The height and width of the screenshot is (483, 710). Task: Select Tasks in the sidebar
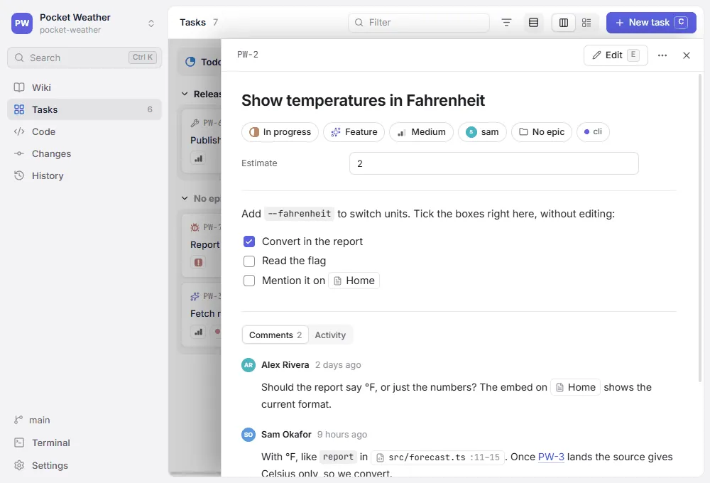[x=84, y=109]
